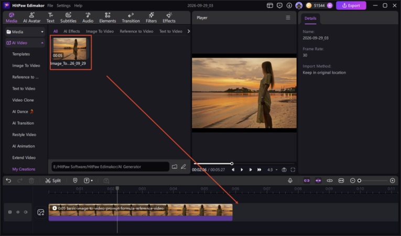401x236 pixels.
Task: Play the preview video
Action: [x=242, y=170]
